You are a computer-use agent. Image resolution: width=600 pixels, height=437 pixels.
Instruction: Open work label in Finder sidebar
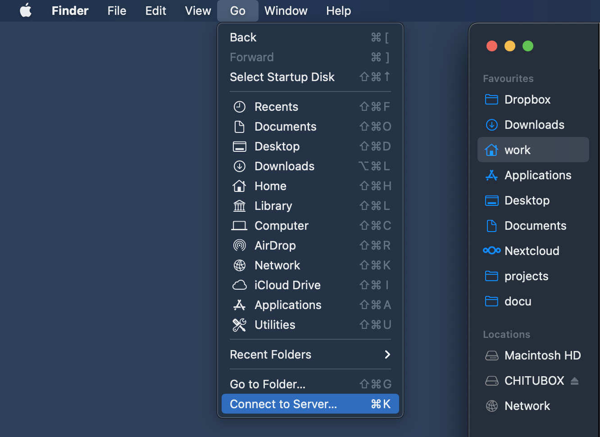[518, 150]
